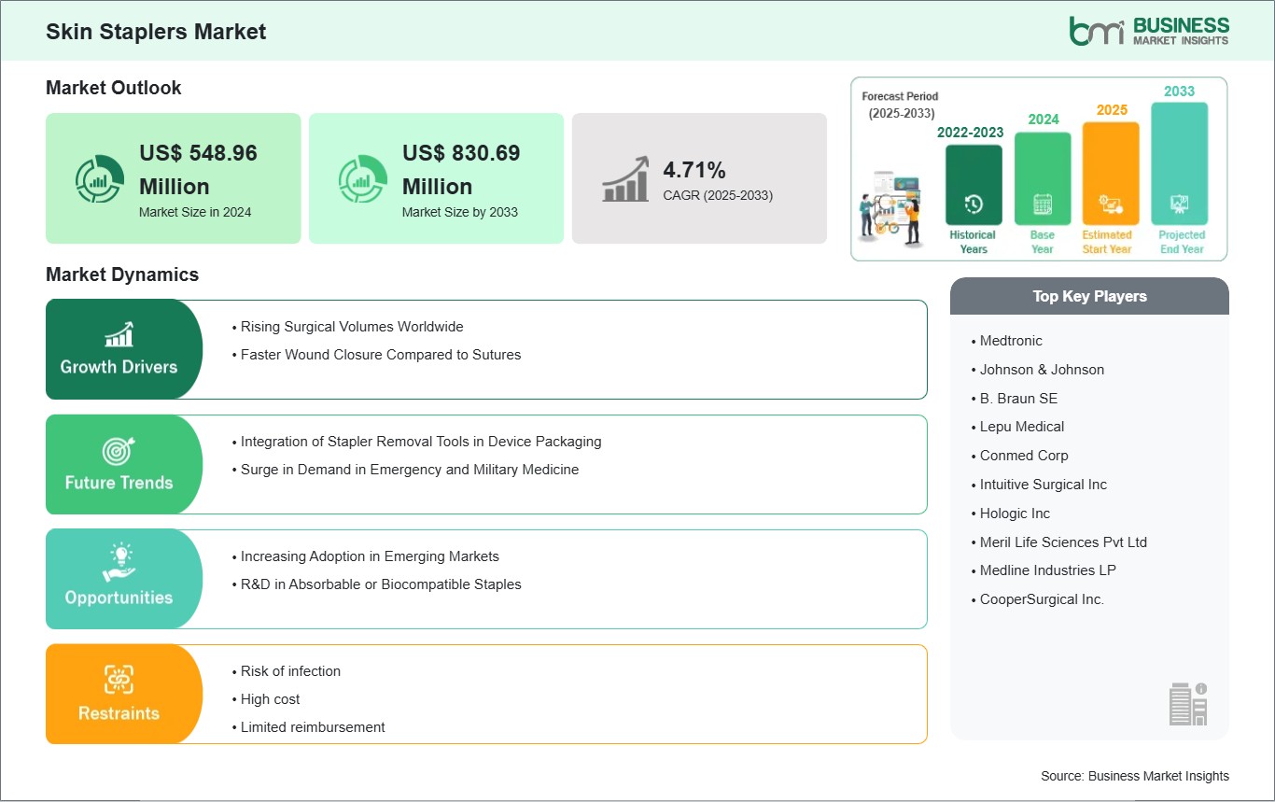The width and height of the screenshot is (1275, 802).
Task: Click the CAGR growth arrow chart icon
Action: (x=626, y=178)
